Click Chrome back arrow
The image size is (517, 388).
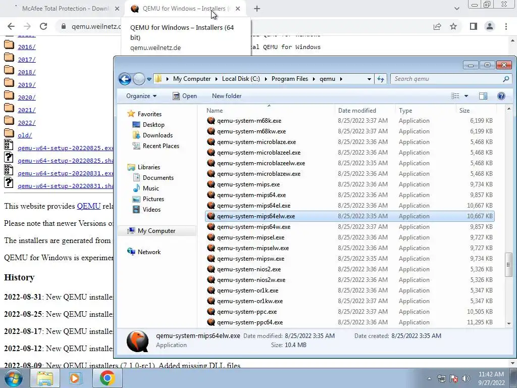[11, 26]
